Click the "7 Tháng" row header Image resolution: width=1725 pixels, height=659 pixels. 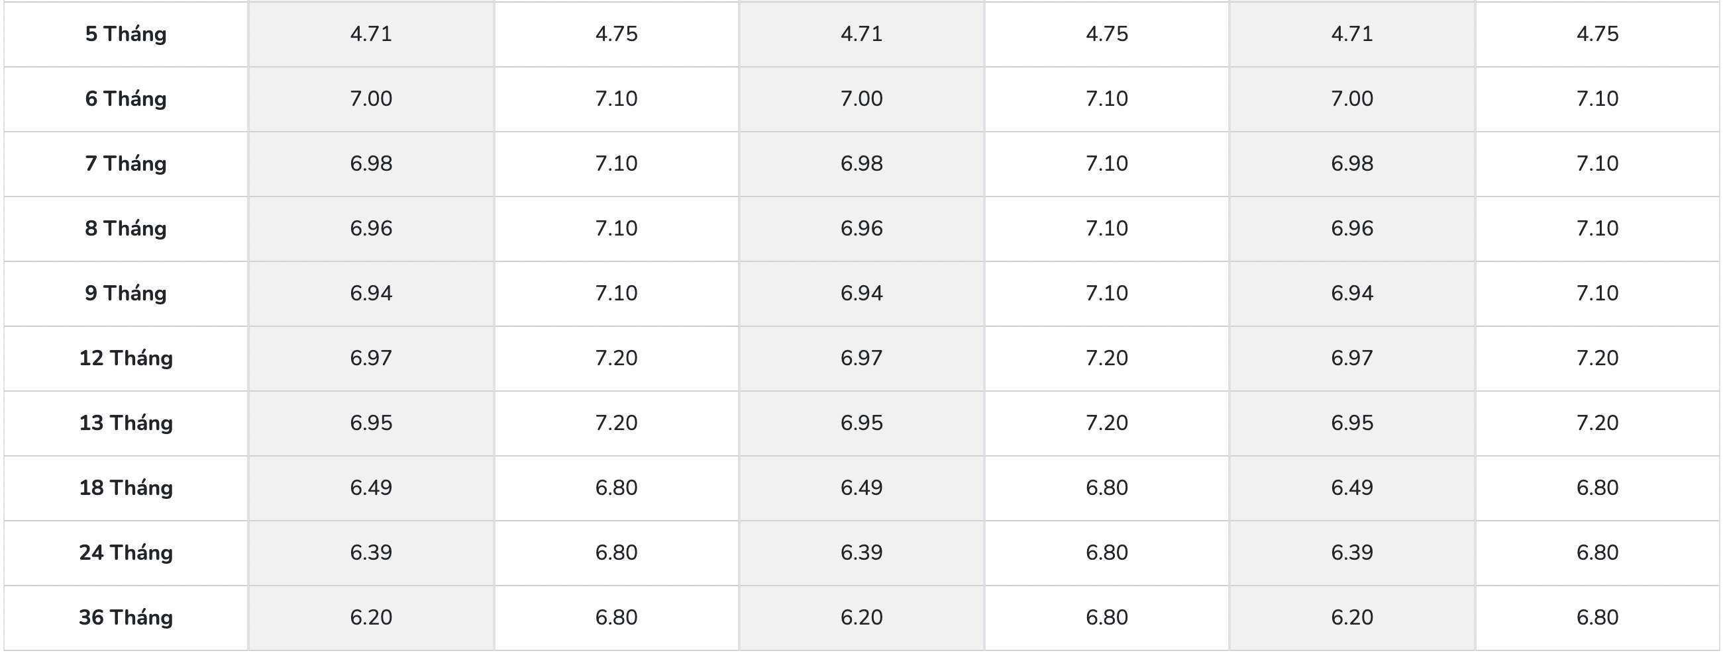point(126,164)
